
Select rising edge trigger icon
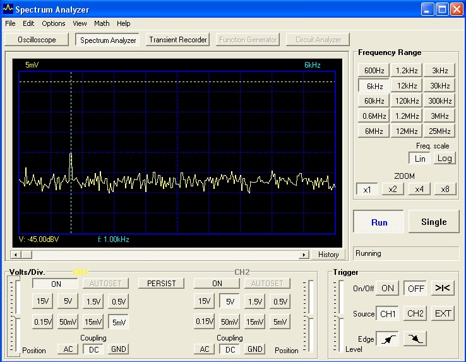click(387, 339)
